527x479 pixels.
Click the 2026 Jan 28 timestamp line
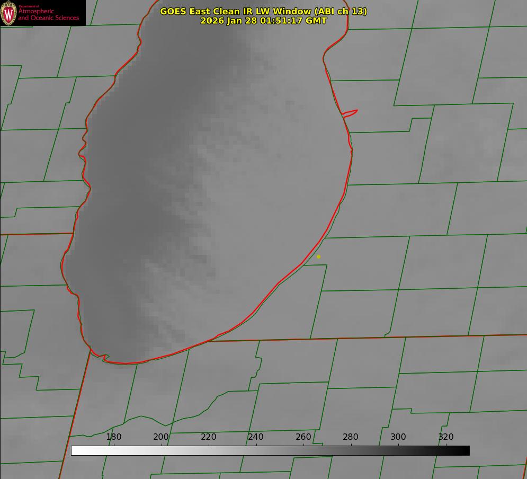[263, 21]
